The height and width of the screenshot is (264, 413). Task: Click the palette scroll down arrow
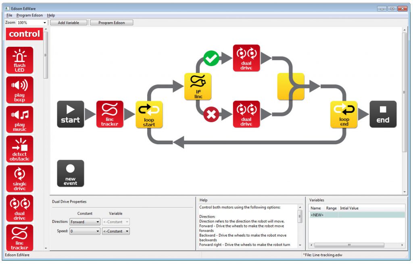46,248
